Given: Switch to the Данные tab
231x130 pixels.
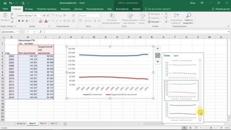Looking at the screenshot, I should (x=78, y=9).
